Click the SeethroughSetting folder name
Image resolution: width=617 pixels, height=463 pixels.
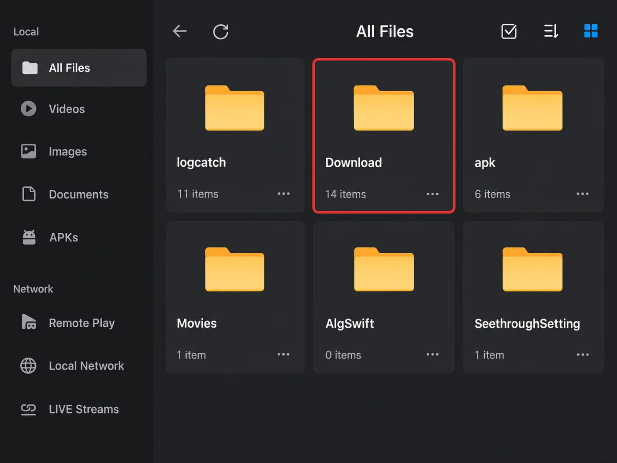point(527,324)
